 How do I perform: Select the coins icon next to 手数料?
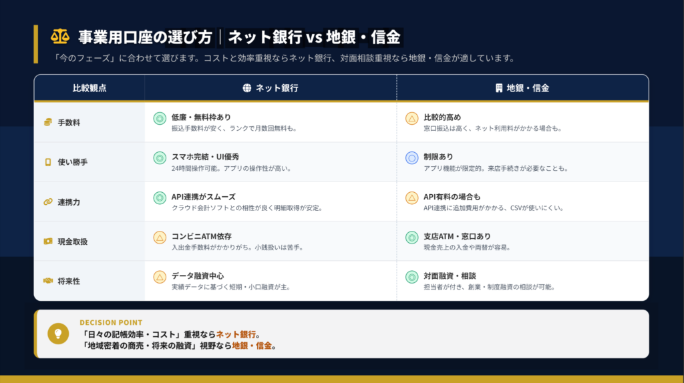[x=48, y=122]
